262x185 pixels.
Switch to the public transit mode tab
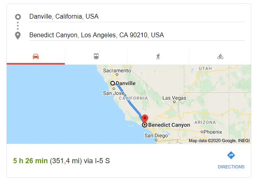point(96,56)
